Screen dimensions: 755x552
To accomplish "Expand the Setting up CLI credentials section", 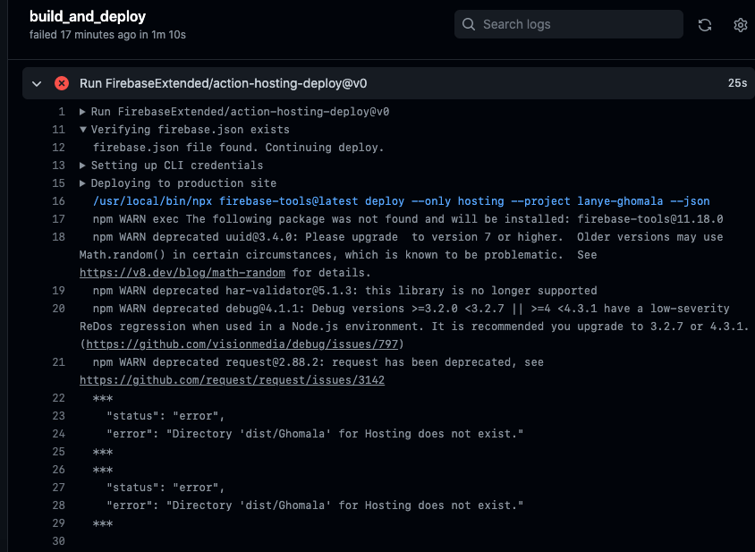I will coord(83,165).
